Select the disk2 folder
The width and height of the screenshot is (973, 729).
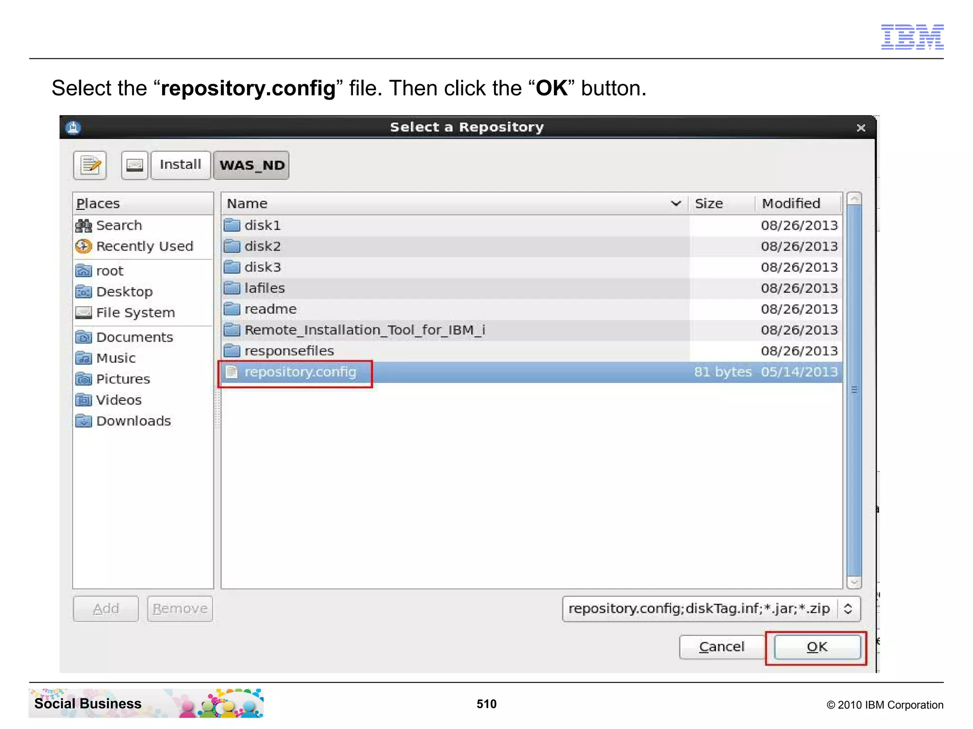(x=532, y=246)
